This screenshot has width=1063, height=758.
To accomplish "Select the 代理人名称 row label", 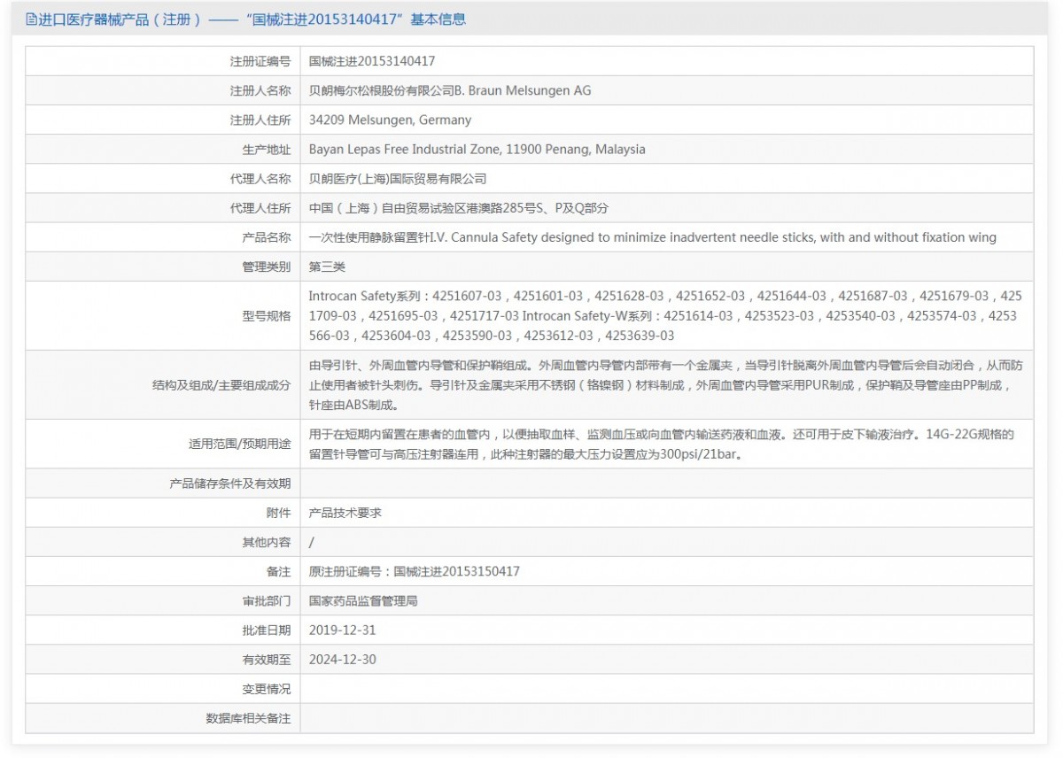I will pos(260,179).
